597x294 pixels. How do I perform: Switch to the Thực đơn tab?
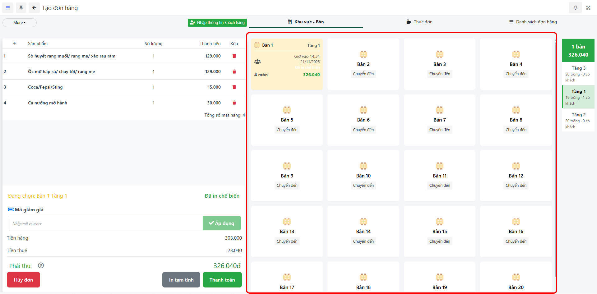point(419,22)
